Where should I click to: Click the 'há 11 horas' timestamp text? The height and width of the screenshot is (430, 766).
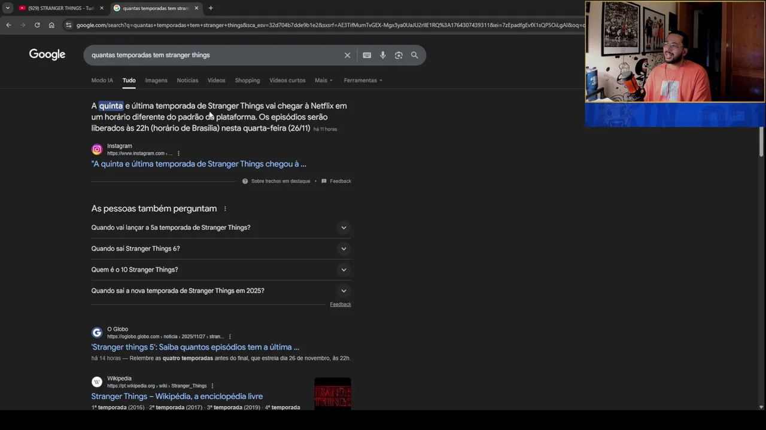pyautogui.click(x=325, y=130)
